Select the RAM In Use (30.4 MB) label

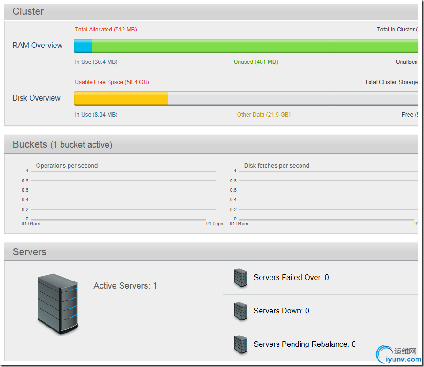click(x=96, y=62)
